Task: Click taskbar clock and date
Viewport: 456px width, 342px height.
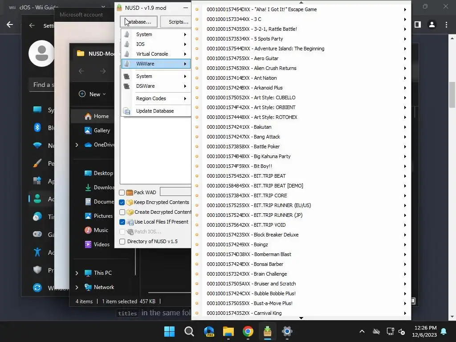Action: click(424, 331)
